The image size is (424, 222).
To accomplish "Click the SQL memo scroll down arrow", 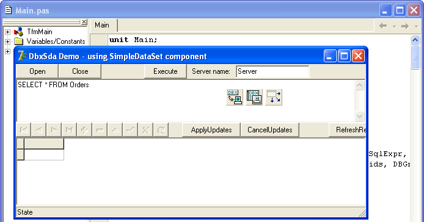I will [x=359, y=116].
